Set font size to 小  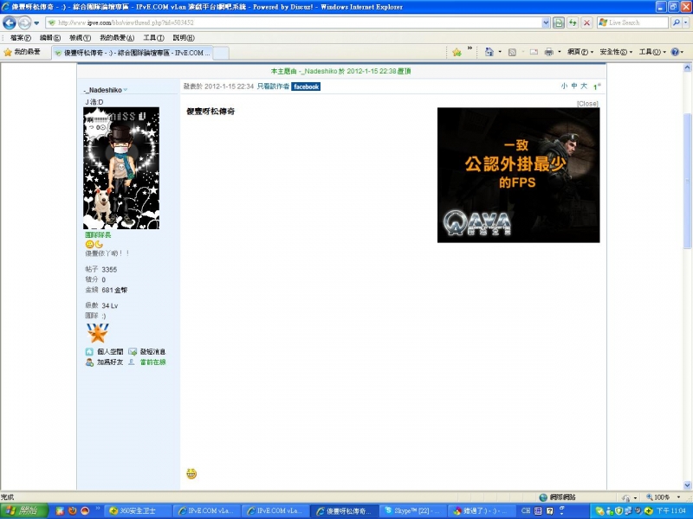click(x=564, y=86)
